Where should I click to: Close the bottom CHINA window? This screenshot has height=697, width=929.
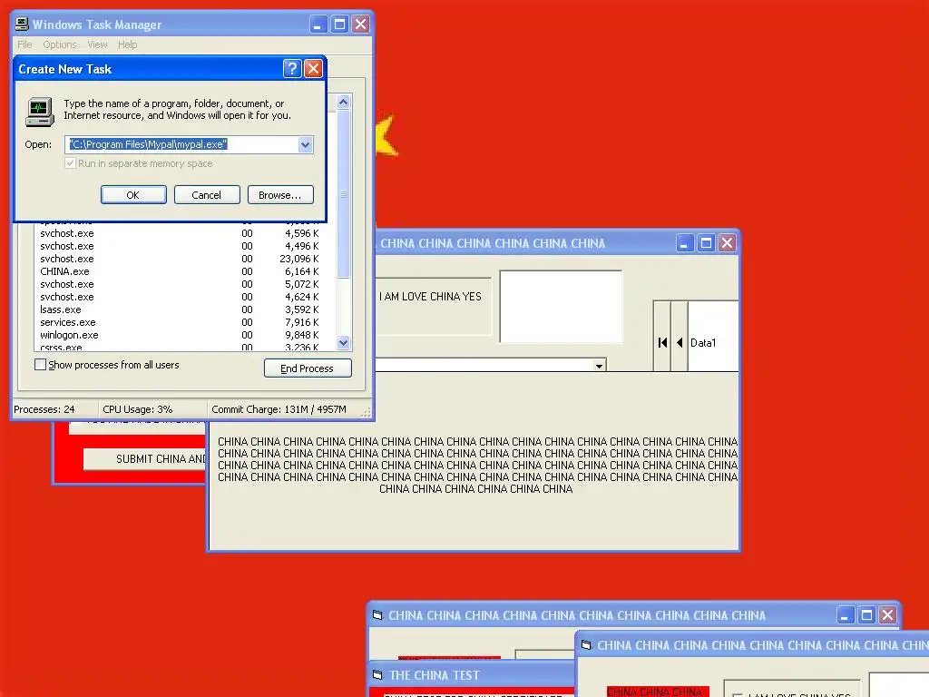click(x=887, y=615)
